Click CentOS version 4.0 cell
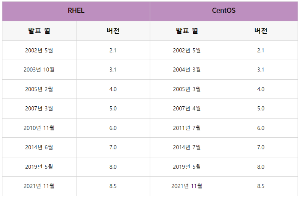Screen dimensions: 300x198 tap(261, 89)
